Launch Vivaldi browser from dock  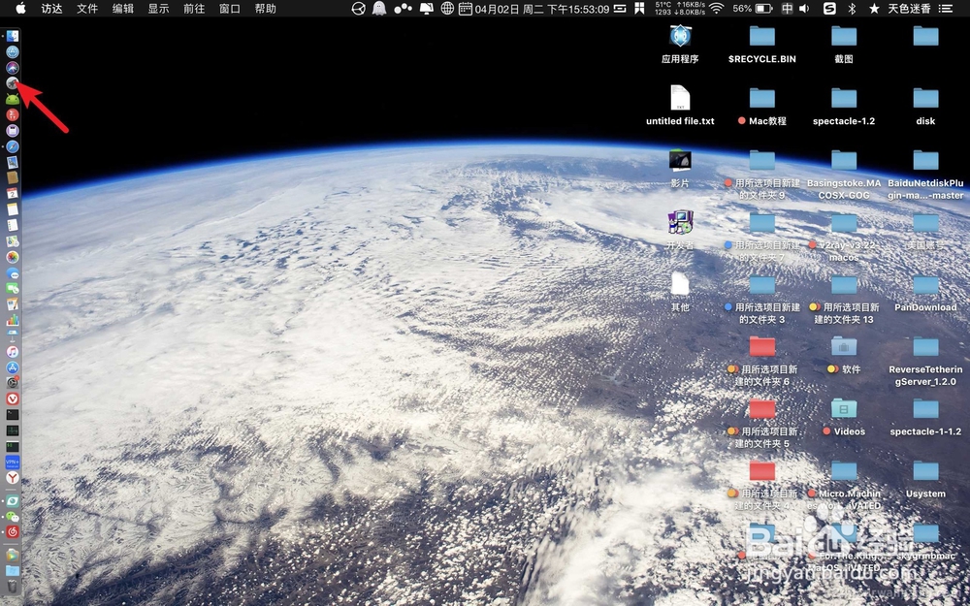point(13,399)
